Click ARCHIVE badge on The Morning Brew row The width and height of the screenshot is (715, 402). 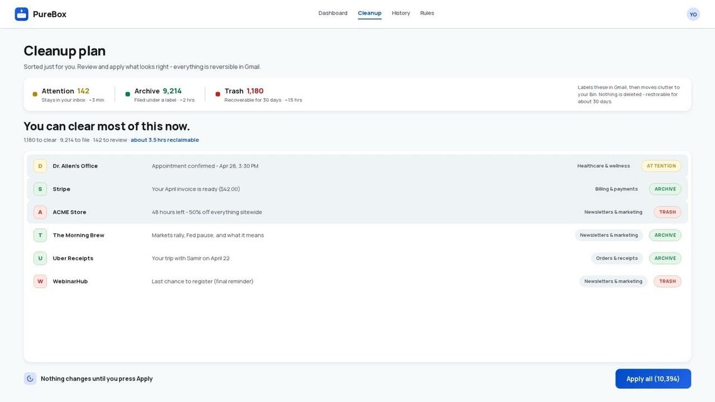[x=666, y=235]
